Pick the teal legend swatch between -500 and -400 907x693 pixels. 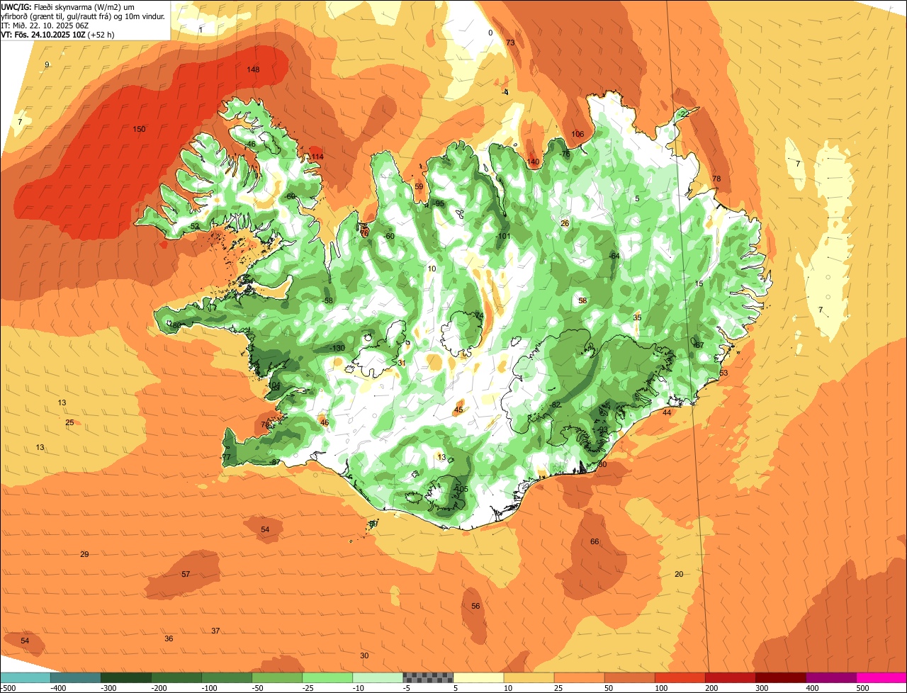click(26, 677)
